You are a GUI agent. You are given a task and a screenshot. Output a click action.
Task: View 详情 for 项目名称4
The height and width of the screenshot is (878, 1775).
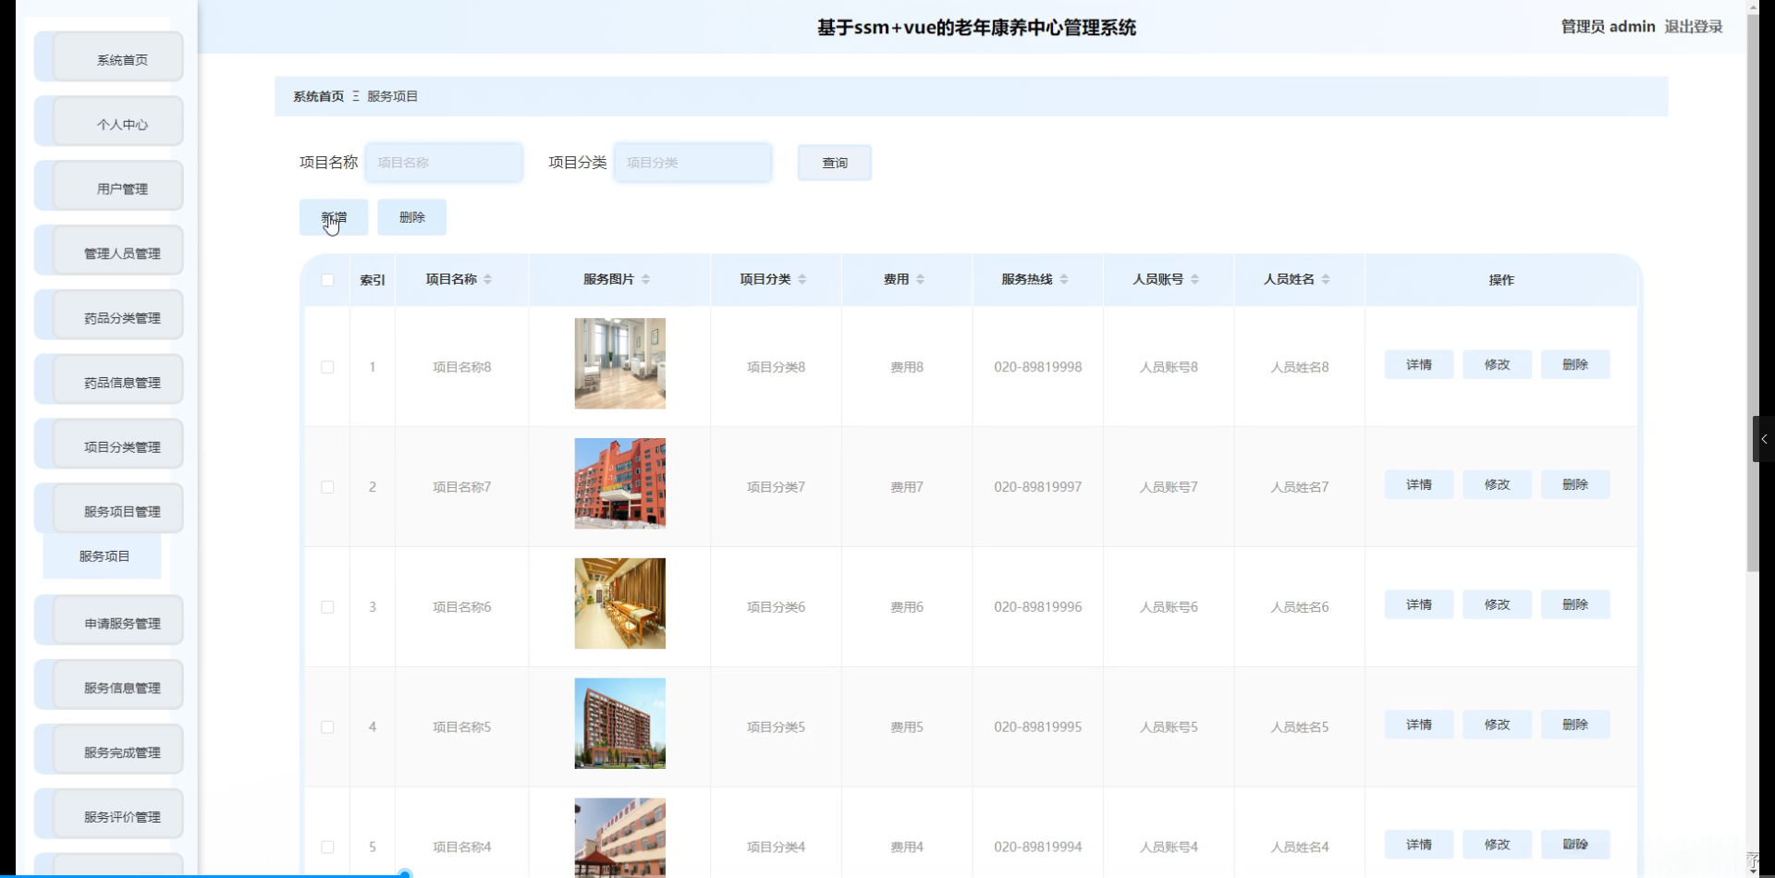pos(1419,845)
